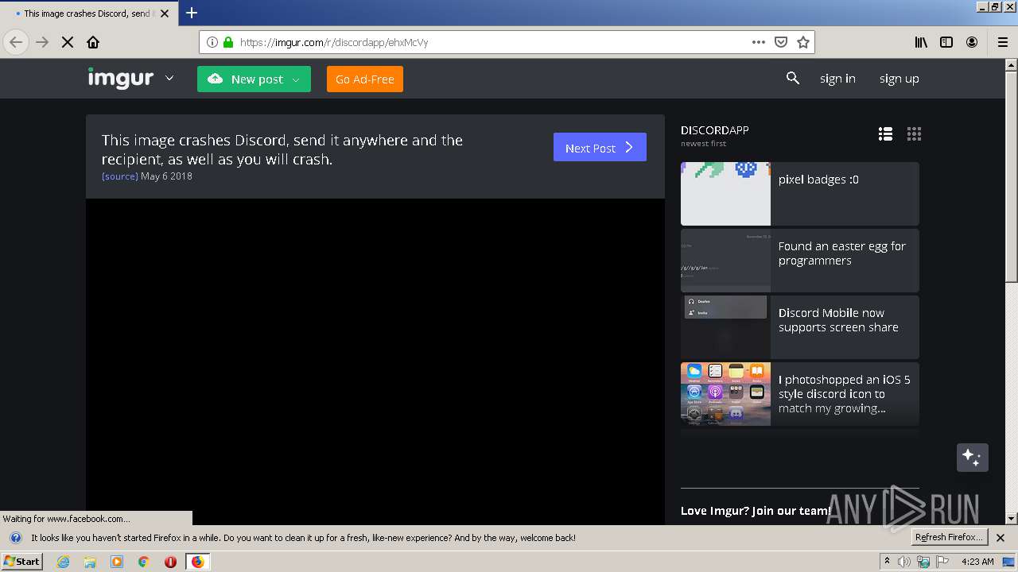Image resolution: width=1018 pixels, height=572 pixels.
Task: Expand the dropdown chevron beside imgur logo
Action: tap(169, 78)
